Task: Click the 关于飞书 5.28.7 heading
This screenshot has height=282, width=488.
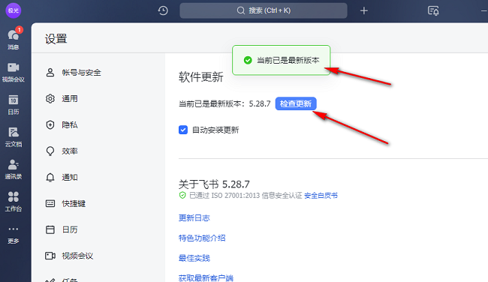Action: pos(214,184)
